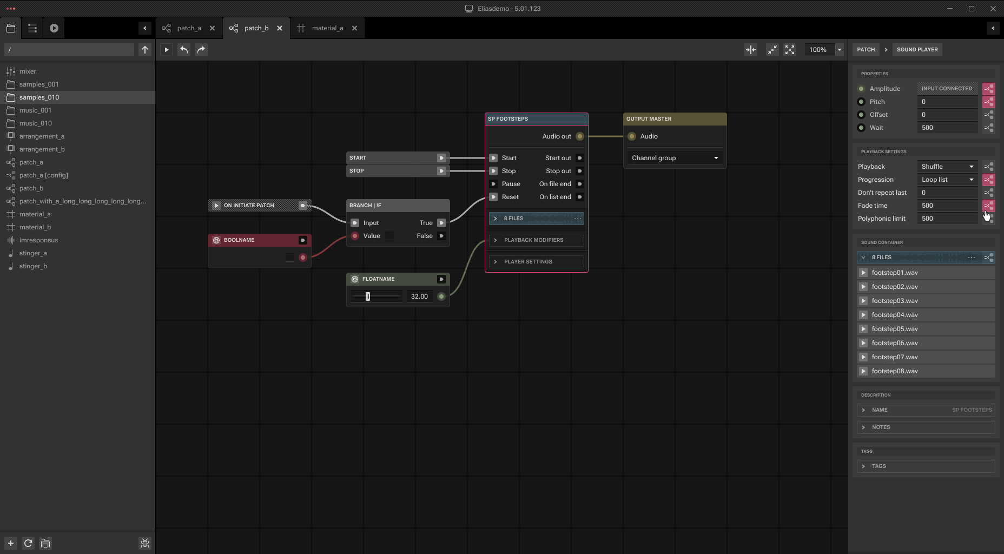Play the patch in toolbar
This screenshot has height=554, width=1004.
click(167, 50)
